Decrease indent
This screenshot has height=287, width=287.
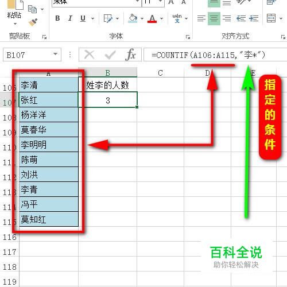(x=241, y=18)
